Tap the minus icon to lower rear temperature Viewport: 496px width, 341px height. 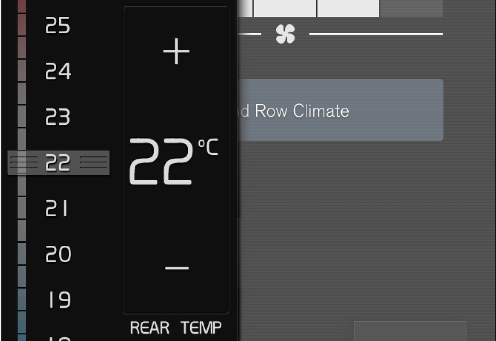point(177,268)
